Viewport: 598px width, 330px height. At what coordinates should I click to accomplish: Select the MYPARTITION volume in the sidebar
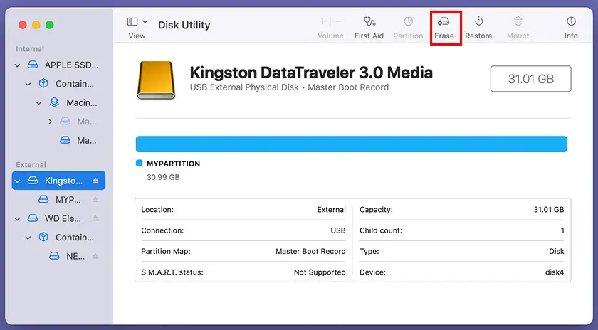coord(68,200)
